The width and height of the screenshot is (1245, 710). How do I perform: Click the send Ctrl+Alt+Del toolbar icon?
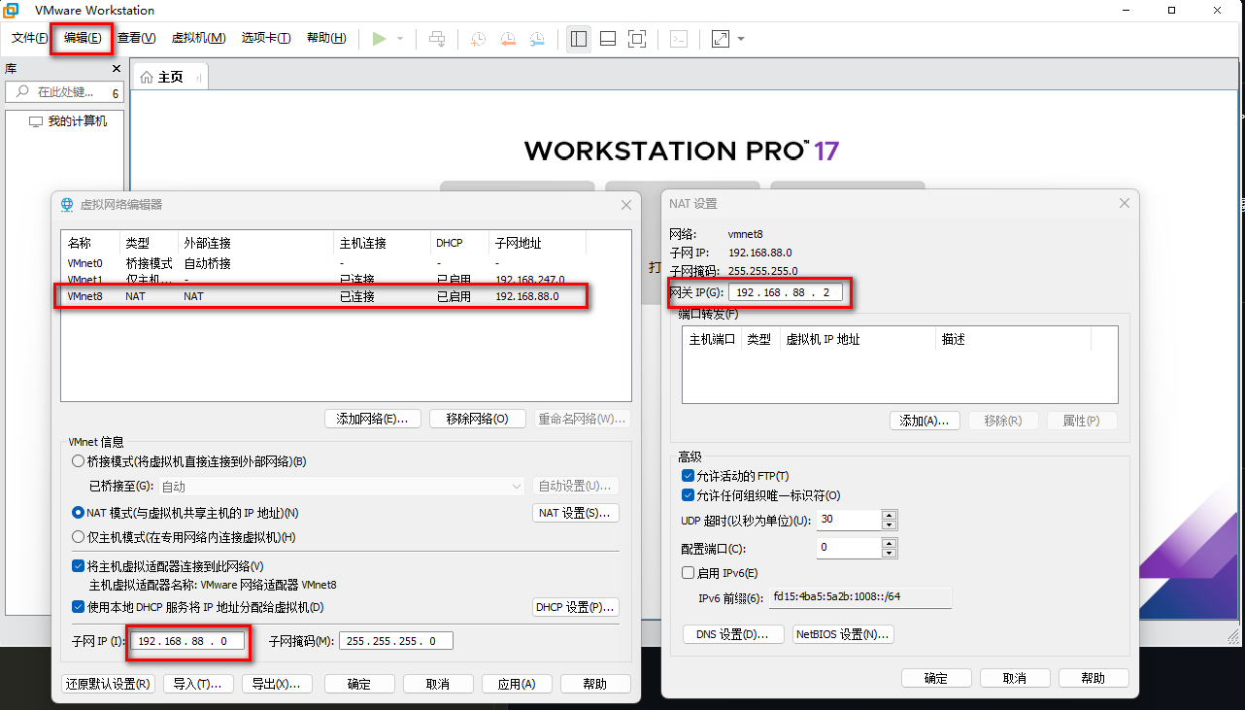click(437, 39)
